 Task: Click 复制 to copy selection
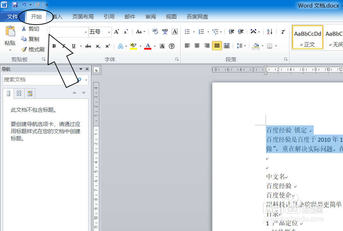pos(30,39)
